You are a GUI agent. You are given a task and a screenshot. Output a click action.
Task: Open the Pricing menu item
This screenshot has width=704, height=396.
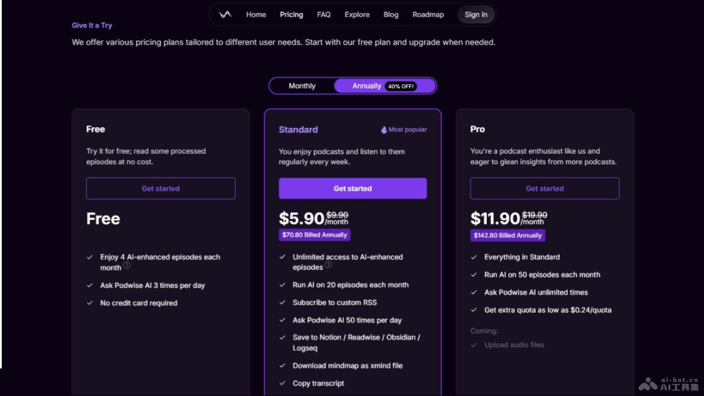pyautogui.click(x=291, y=15)
